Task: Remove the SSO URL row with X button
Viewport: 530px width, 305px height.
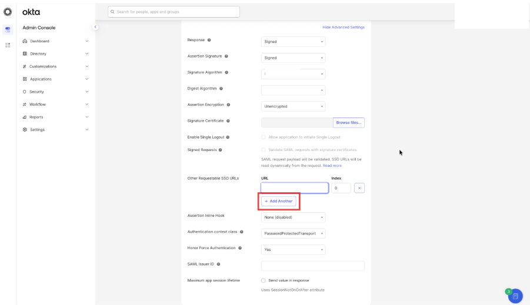Action: pos(359,188)
